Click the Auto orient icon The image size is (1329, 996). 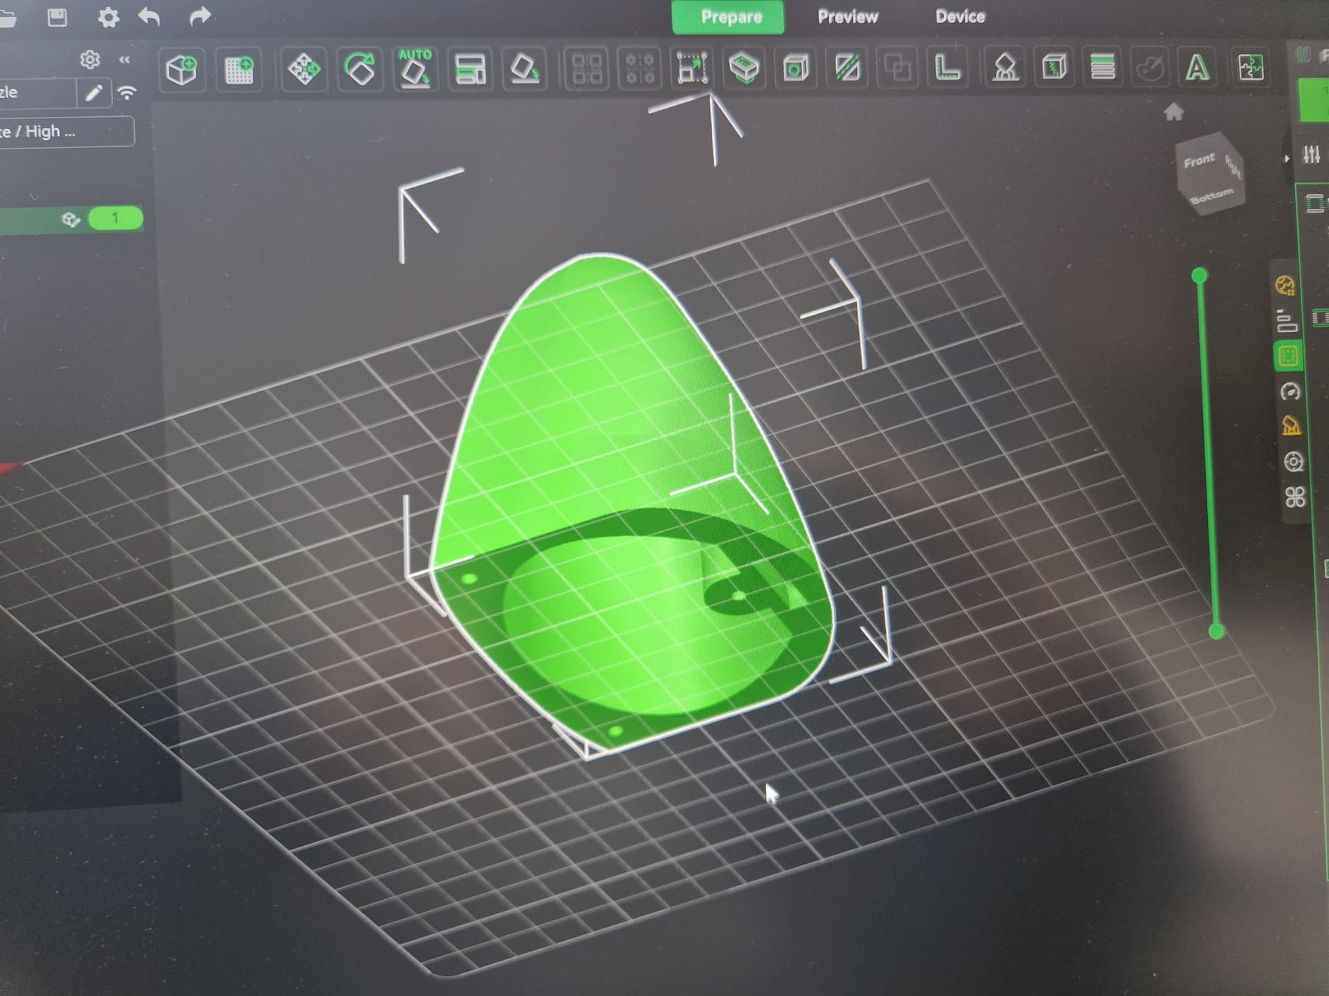tap(415, 69)
